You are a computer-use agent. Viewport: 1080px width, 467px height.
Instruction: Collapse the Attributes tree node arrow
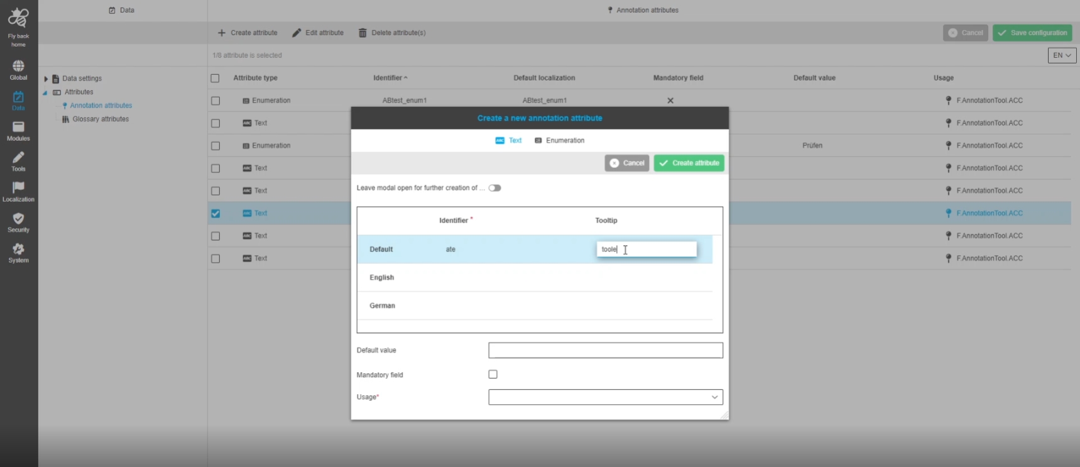(45, 93)
